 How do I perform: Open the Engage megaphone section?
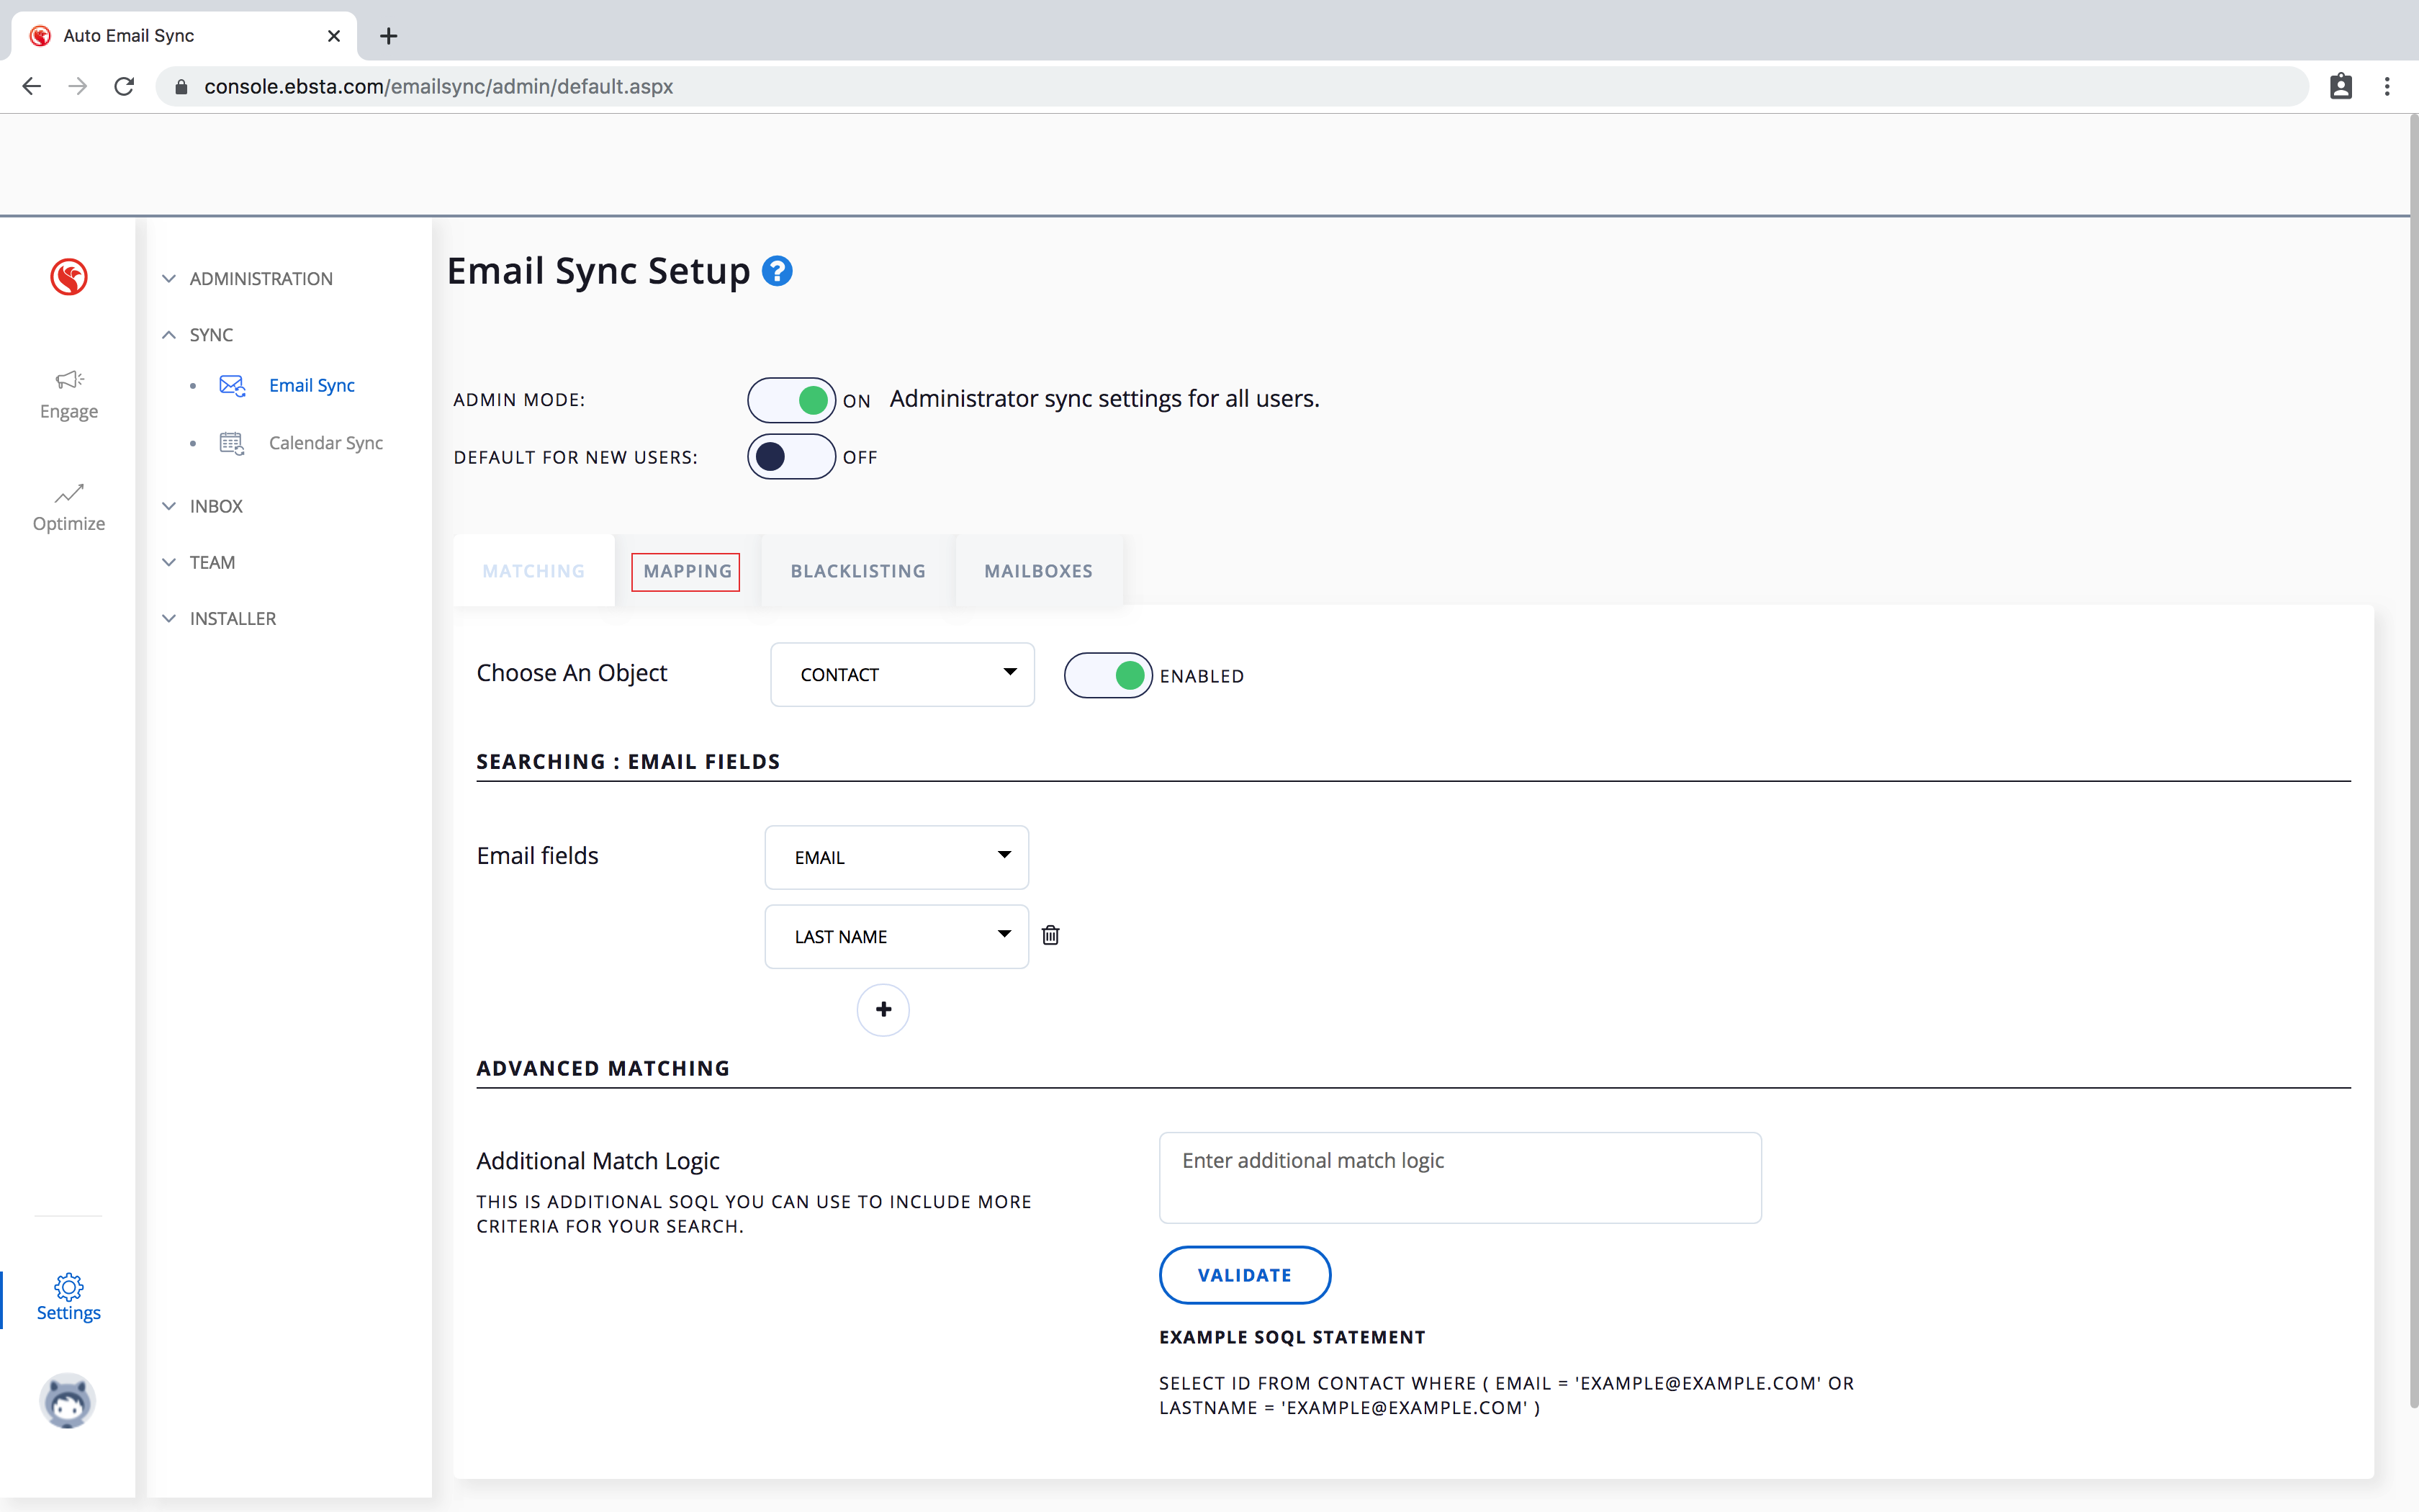69,394
